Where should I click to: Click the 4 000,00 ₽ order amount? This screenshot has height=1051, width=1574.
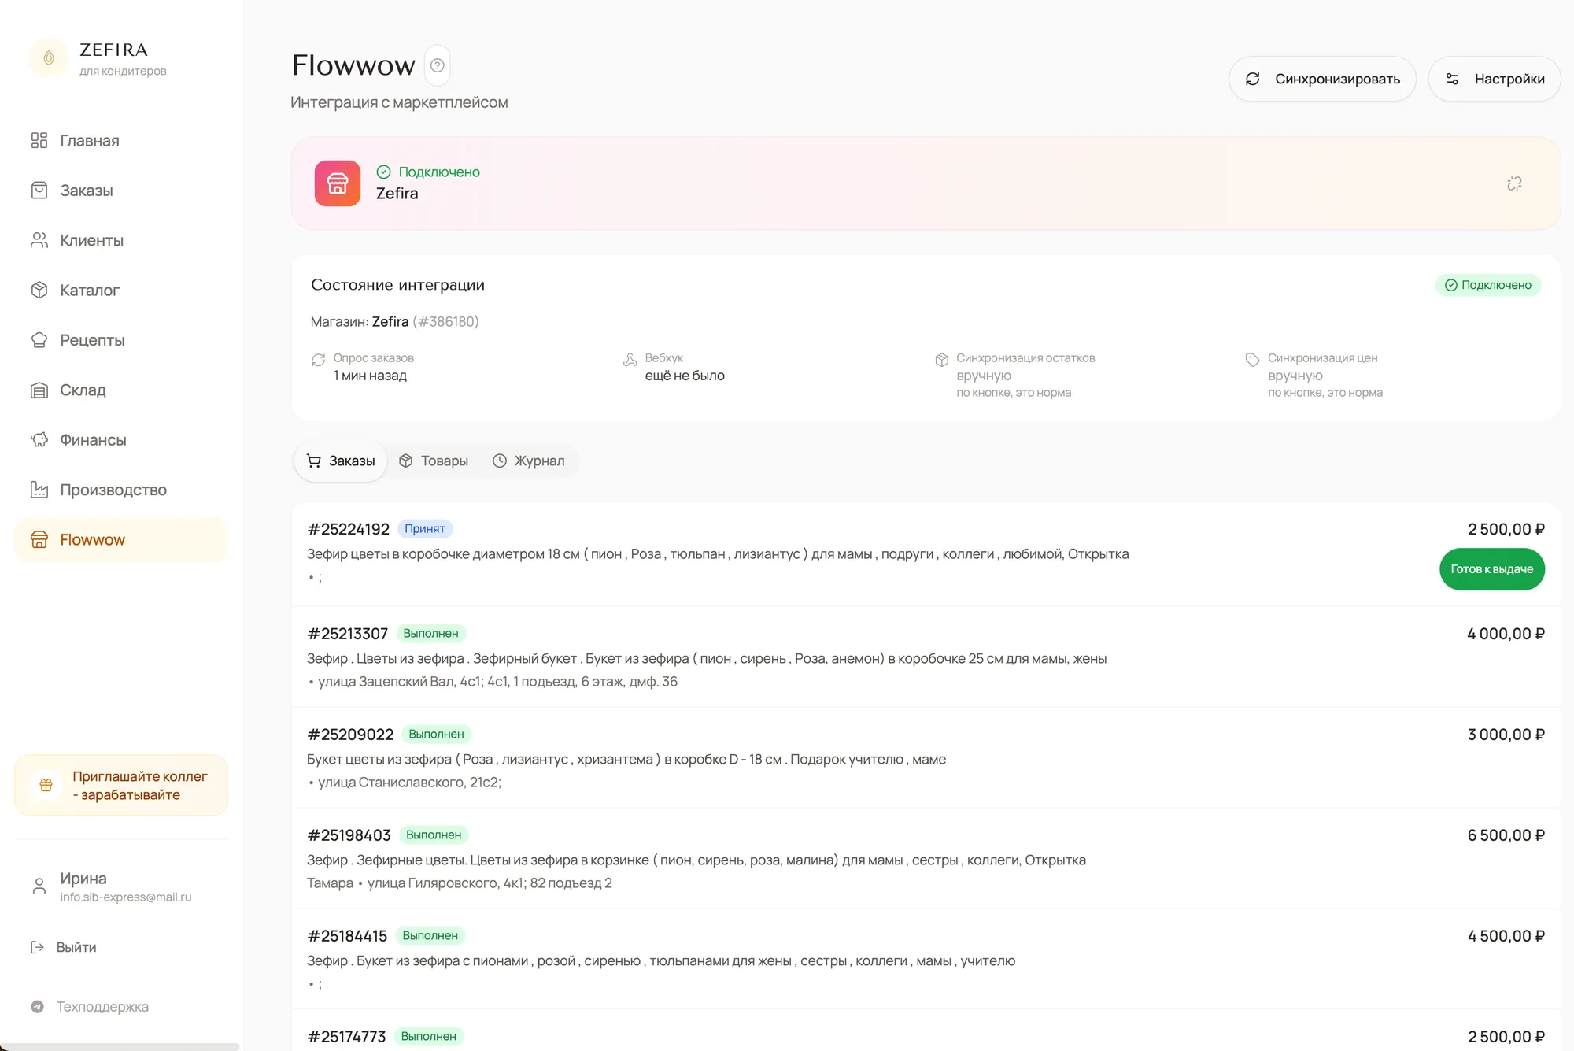[1506, 634]
